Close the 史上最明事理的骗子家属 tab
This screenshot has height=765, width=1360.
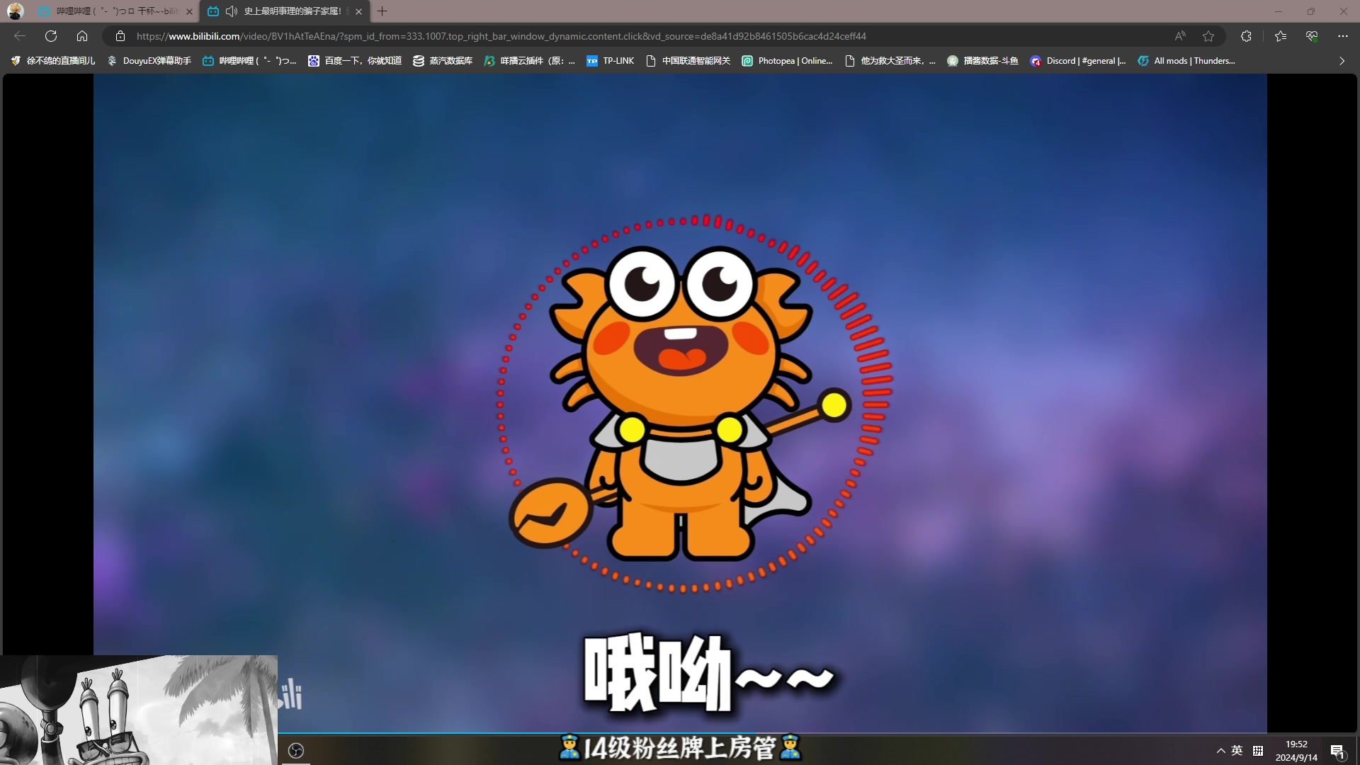(358, 11)
